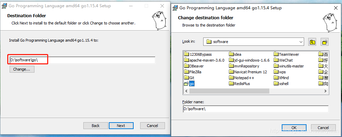342x137 pixels.
Task: Select the folder named 企
Action: [323, 72]
